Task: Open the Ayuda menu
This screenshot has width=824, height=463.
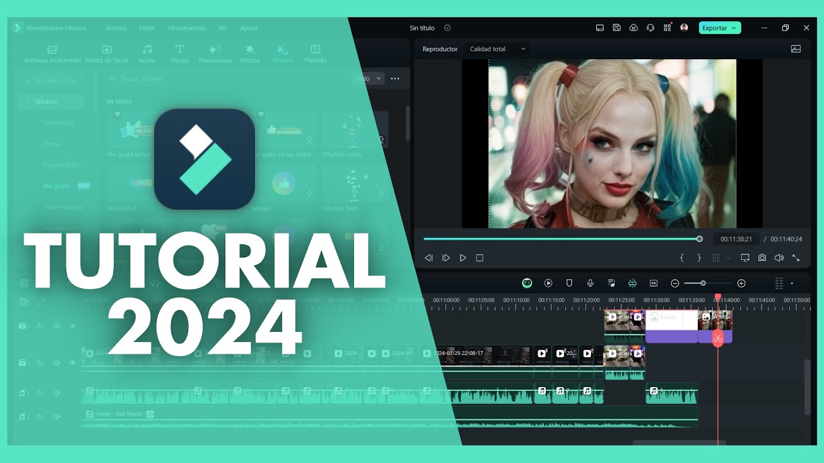Action: [249, 28]
